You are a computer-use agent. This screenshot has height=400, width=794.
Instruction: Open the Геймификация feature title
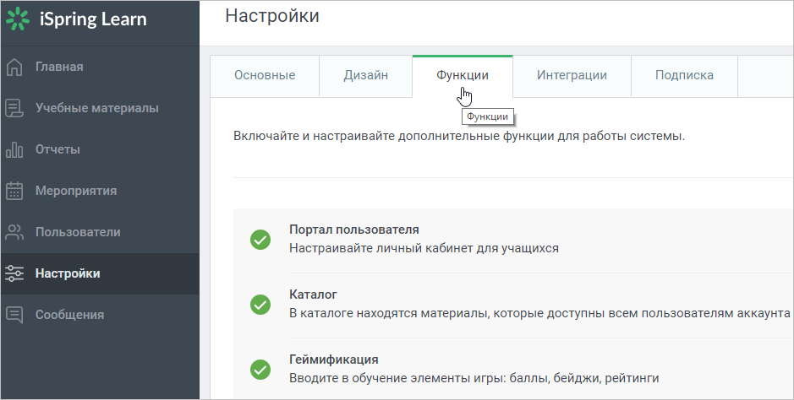pos(334,359)
